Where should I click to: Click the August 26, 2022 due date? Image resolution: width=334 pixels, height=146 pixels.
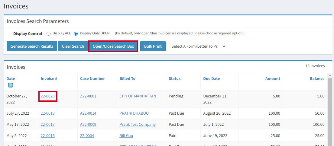(x=217, y=113)
